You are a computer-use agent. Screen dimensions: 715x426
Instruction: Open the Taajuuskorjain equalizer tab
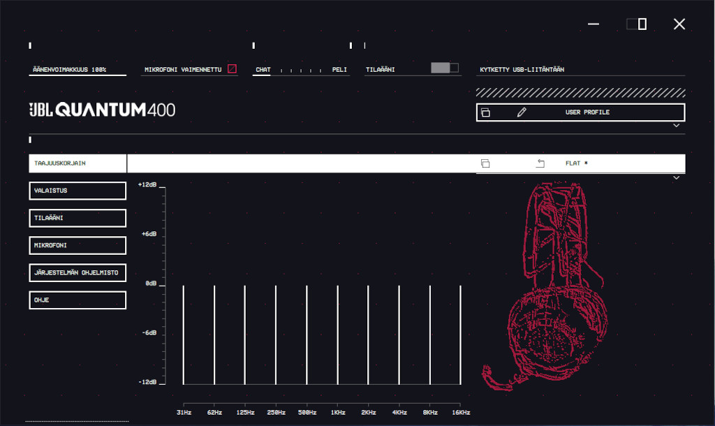click(x=78, y=163)
